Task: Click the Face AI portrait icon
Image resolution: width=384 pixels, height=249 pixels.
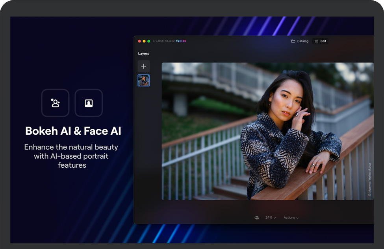Action: click(89, 103)
